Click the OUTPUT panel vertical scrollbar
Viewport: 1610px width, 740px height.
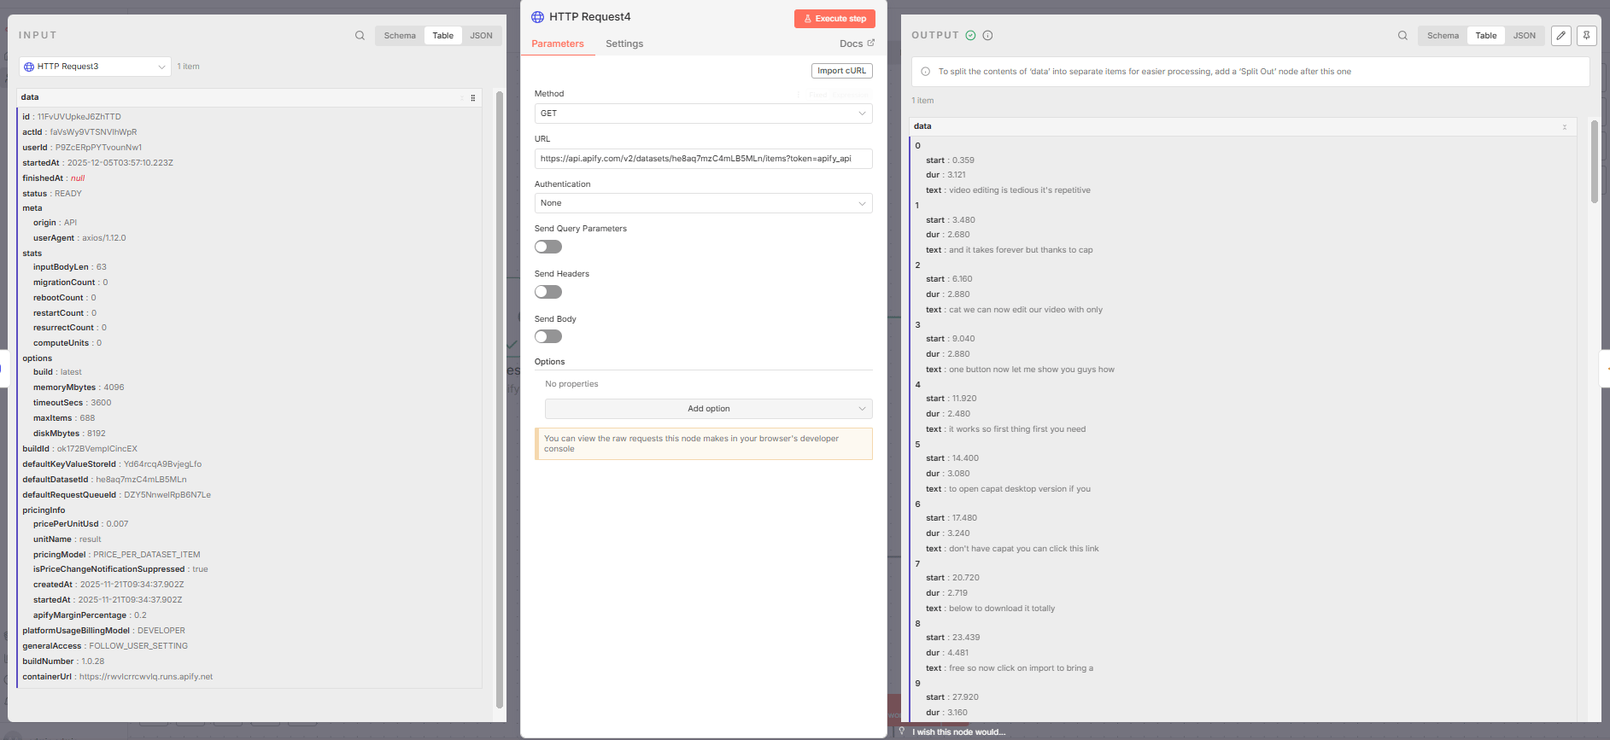coord(1594,162)
